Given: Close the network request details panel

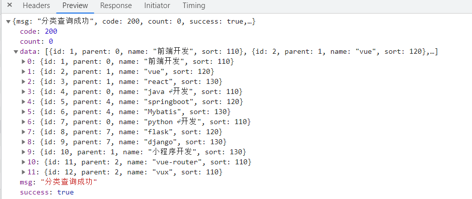Looking at the screenshot, I should click(x=10, y=5).
